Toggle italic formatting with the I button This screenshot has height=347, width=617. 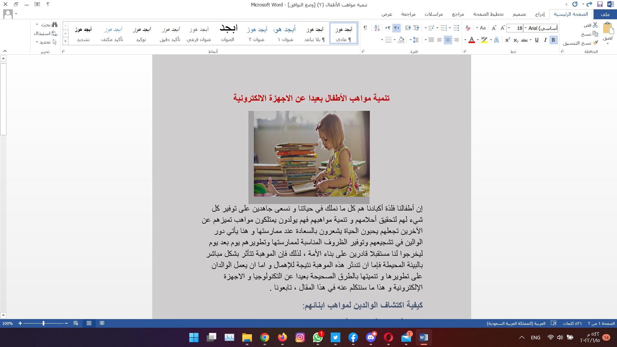pyautogui.click(x=545, y=40)
